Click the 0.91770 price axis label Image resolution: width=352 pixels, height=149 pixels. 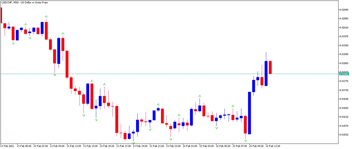[x=344, y=81]
